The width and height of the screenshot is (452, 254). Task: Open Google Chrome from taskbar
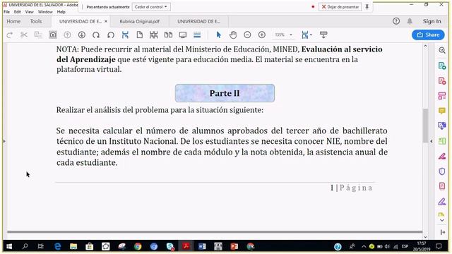(x=138, y=246)
